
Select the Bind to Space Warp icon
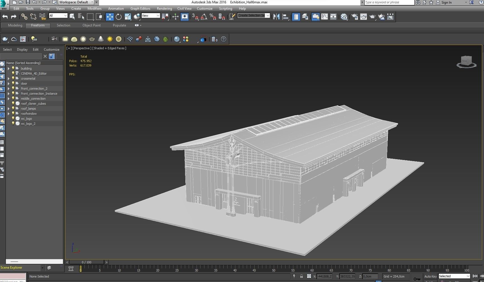tap(42, 17)
